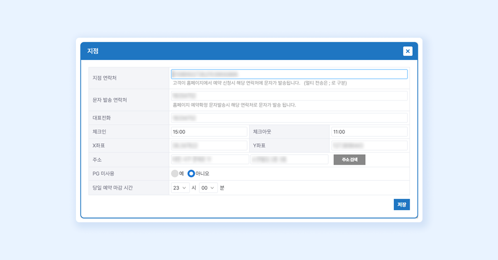Open the hour dropdown showing 23
This screenshot has width=498, height=260.
[181, 188]
